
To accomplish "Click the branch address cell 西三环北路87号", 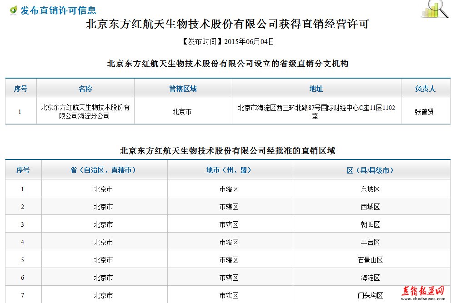I will click(x=316, y=112).
